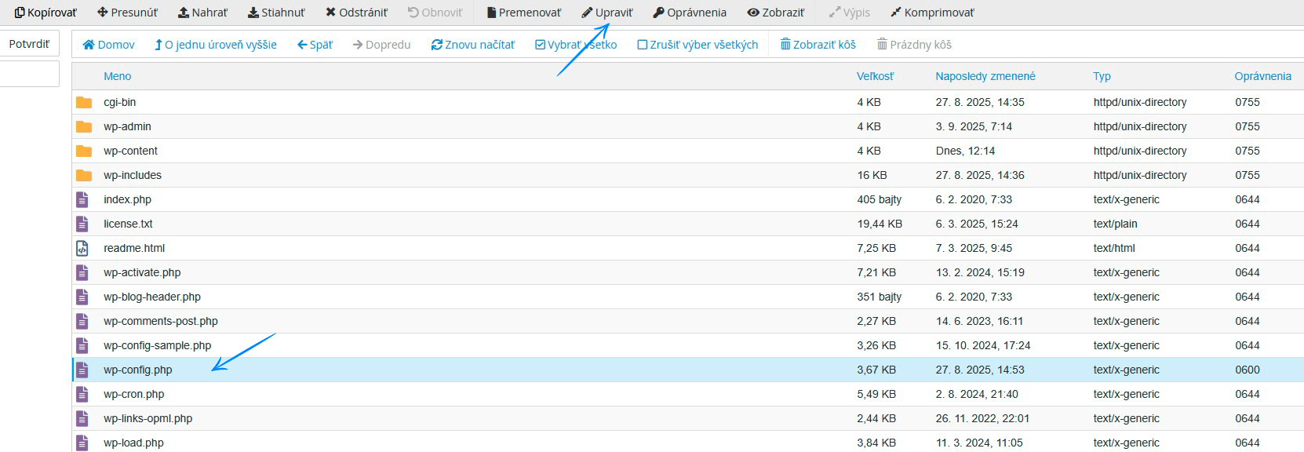Click the wp-config-sample.php file icon
The height and width of the screenshot is (452, 1304).
click(x=82, y=345)
